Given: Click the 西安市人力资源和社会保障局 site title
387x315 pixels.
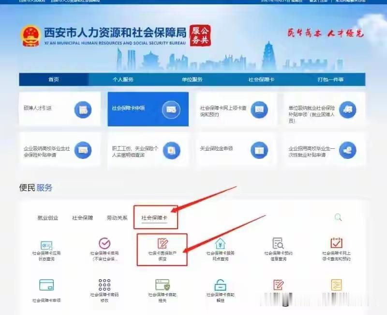Looking at the screenshot, I should click(x=115, y=32).
